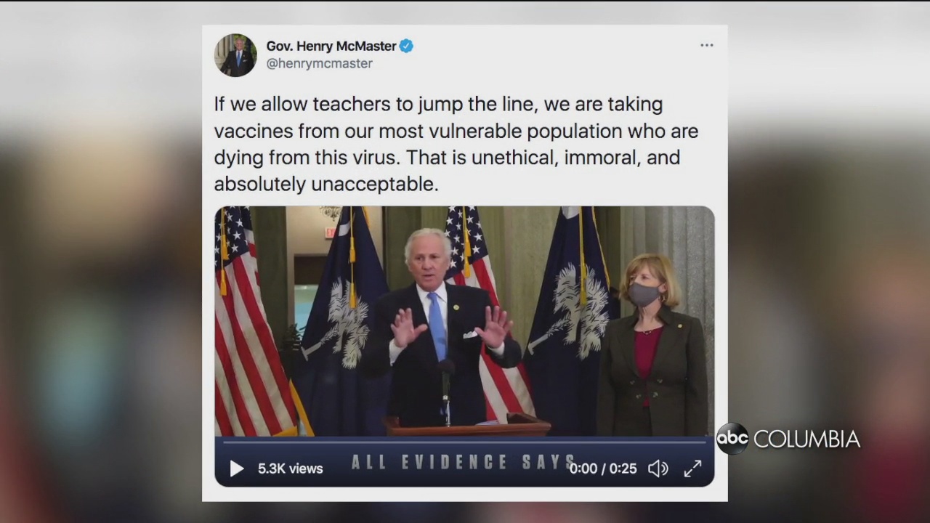Click the ALL EVIDENCE SAYS caption
Viewport: 930px width, 523px height.
coord(465,462)
